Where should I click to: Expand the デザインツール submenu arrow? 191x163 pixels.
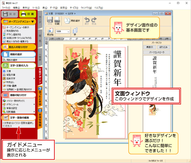coord(34,104)
